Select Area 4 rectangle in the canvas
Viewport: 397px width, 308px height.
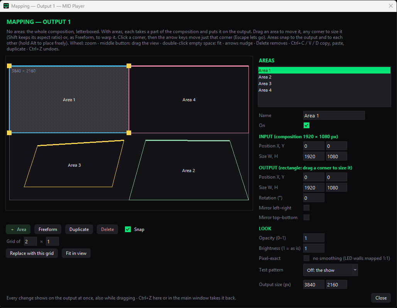189,99
